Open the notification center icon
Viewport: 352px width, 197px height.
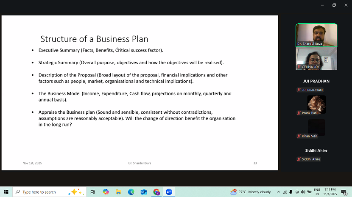point(344,192)
